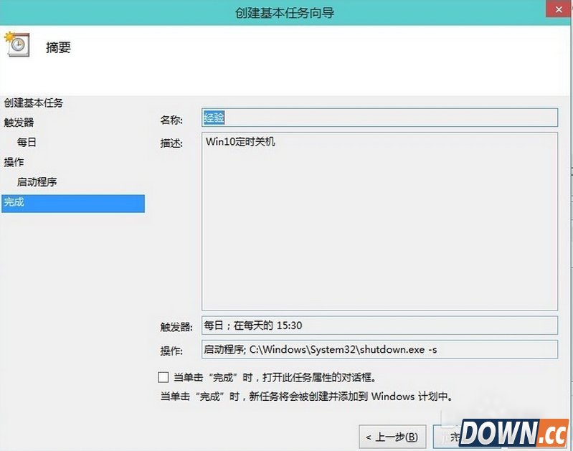Image resolution: width=573 pixels, height=451 pixels.
Task: Select the 操作 wizard step
Action: click(x=14, y=162)
